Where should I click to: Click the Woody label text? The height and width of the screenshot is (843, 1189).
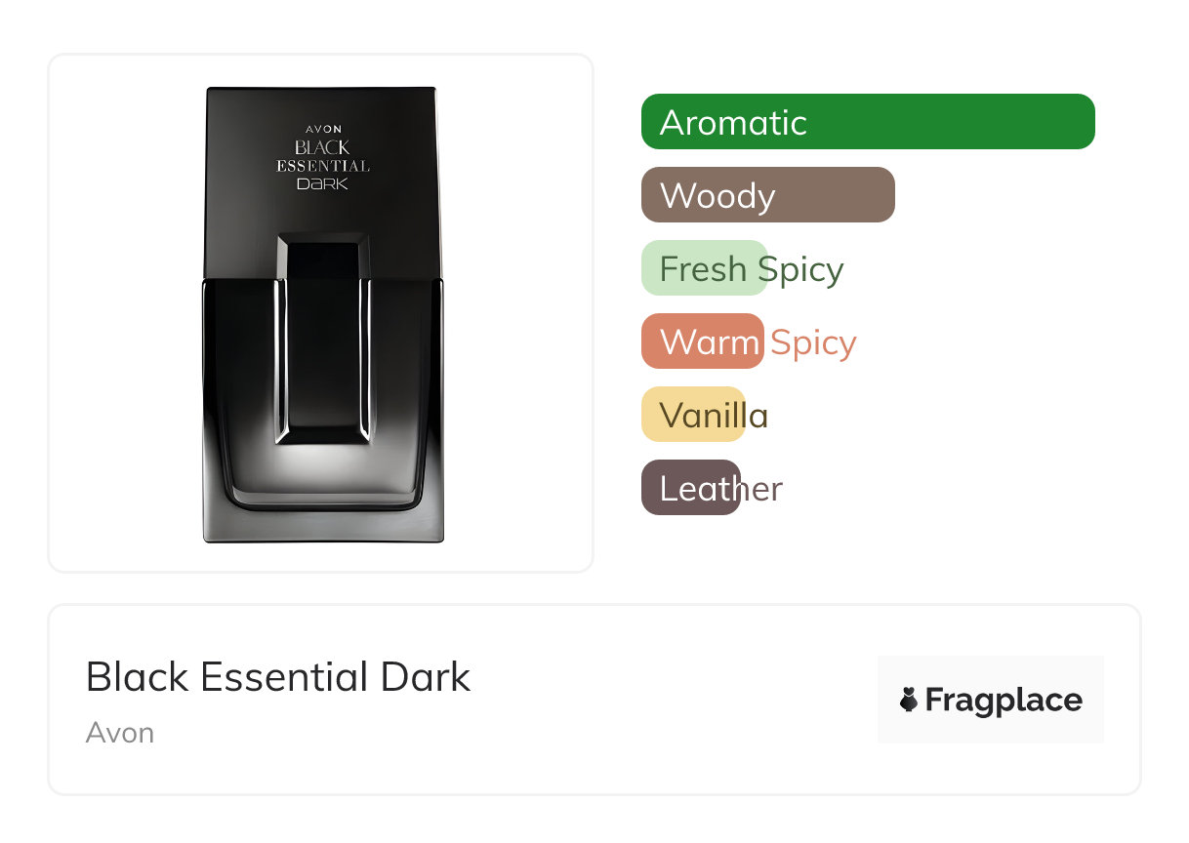click(717, 196)
